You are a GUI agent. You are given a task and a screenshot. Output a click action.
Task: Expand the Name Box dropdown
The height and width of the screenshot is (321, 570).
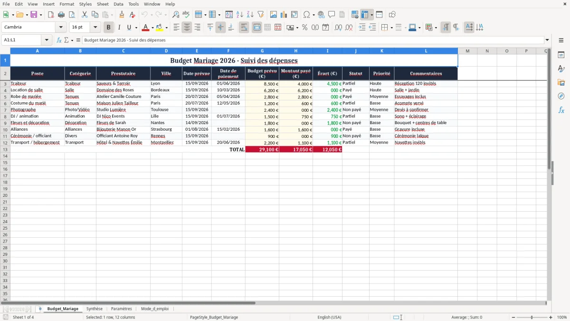(47, 40)
